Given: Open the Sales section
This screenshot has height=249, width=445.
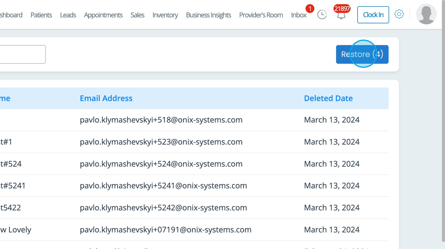Looking at the screenshot, I should coord(137,15).
